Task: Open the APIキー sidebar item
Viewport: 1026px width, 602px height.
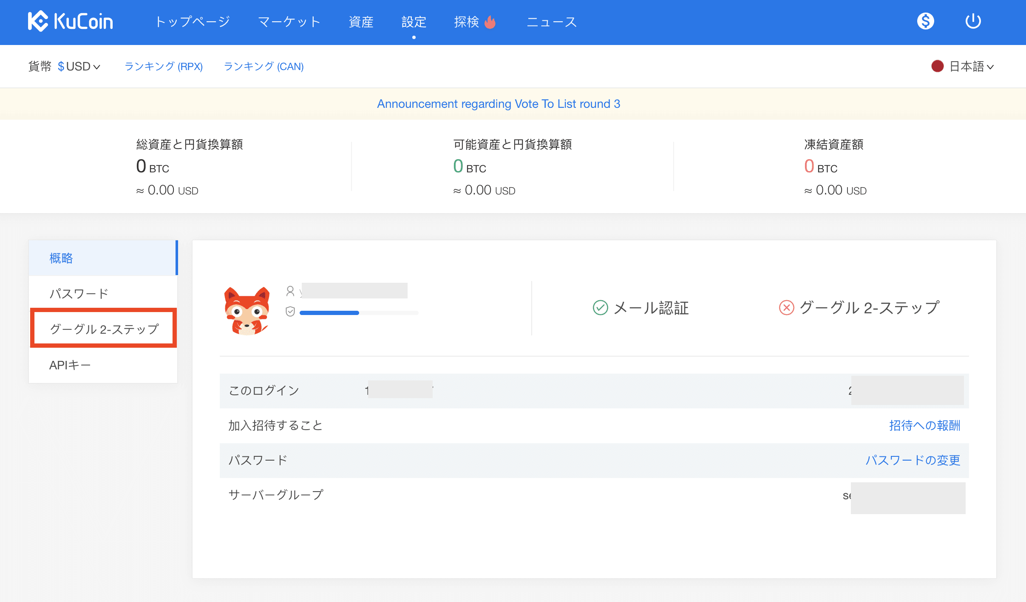Action: pos(70,365)
